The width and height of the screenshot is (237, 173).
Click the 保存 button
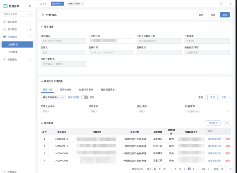click(x=213, y=15)
